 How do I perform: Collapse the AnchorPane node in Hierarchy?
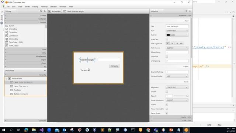pyautogui.click(x=6, y=79)
